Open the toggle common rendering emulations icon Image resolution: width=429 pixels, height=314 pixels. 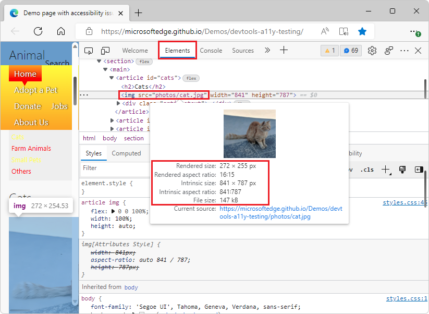point(402,169)
